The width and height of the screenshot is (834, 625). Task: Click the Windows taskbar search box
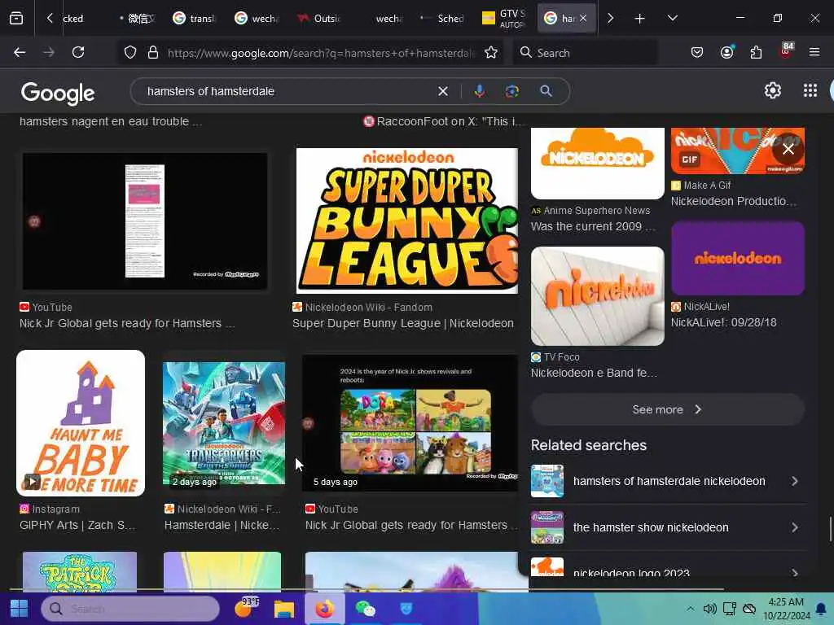[x=131, y=609]
